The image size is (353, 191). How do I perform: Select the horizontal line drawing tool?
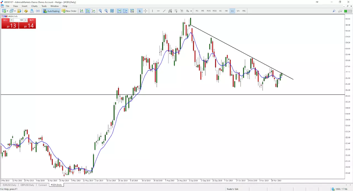point(158,11)
